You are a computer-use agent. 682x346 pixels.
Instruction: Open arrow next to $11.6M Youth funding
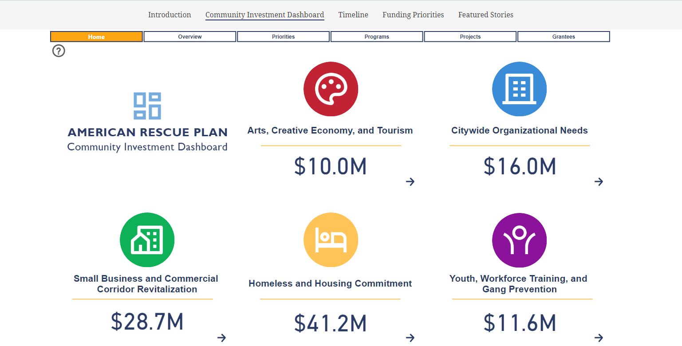coord(599,338)
